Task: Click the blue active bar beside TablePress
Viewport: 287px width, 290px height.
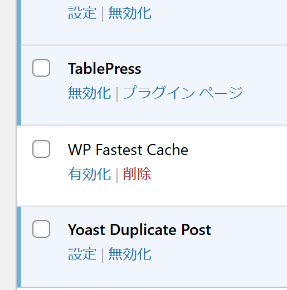Action: [x=19, y=85]
